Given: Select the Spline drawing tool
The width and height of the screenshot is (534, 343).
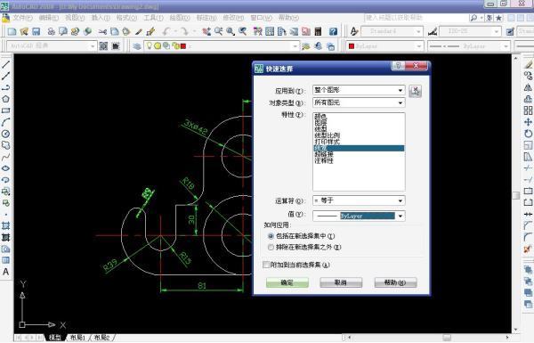Looking at the screenshot, I should [x=6, y=157].
